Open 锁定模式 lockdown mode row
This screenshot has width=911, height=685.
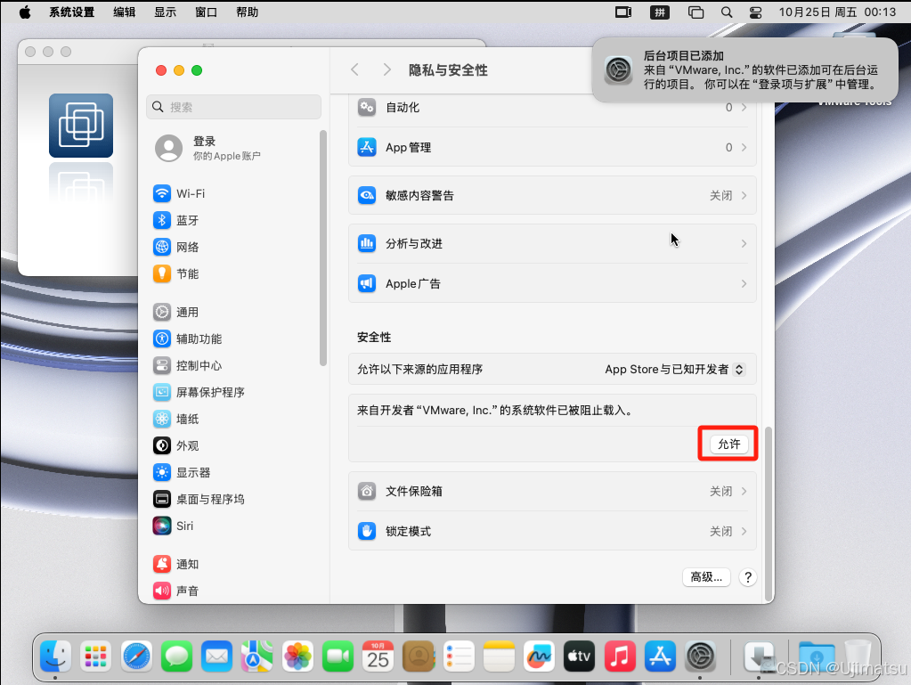point(552,531)
